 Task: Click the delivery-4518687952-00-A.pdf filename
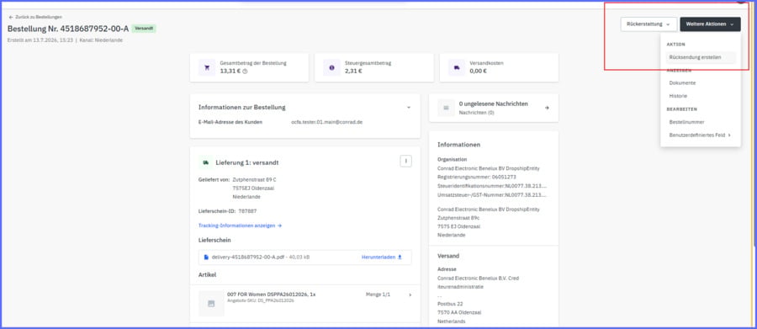[249, 257]
